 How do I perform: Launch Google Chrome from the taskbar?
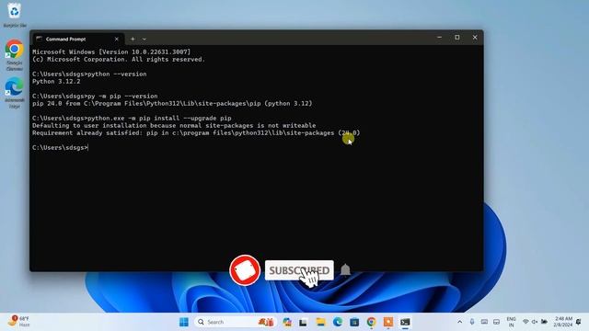coord(371,322)
